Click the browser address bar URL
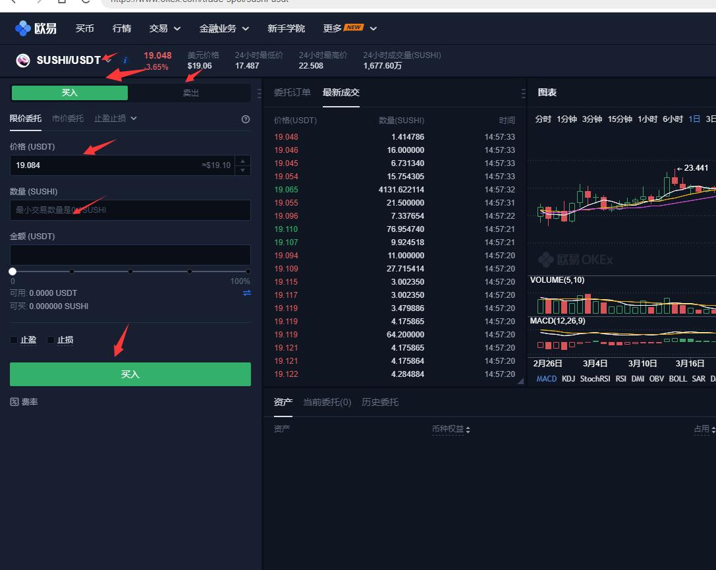 click(x=200, y=1)
